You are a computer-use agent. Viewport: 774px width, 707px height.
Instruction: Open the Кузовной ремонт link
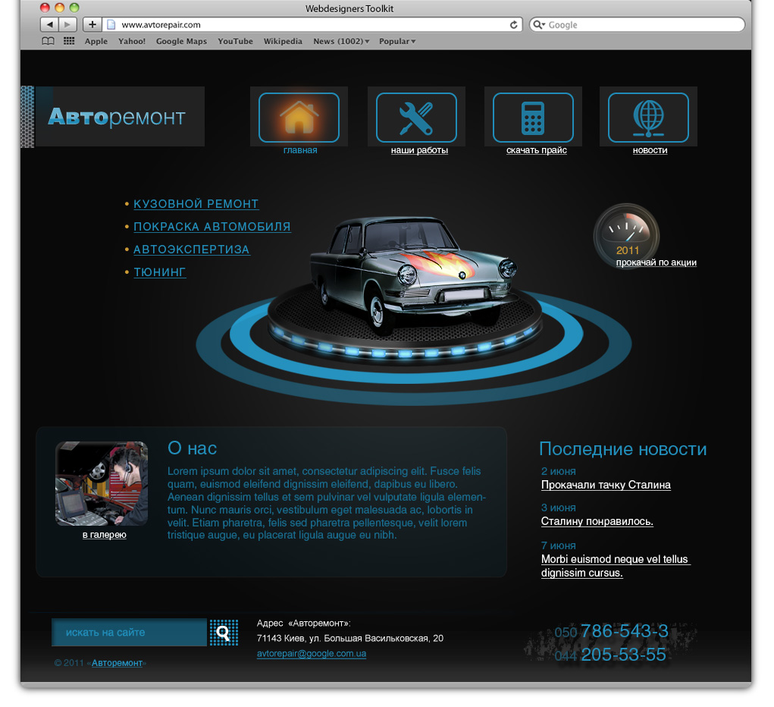click(x=196, y=204)
